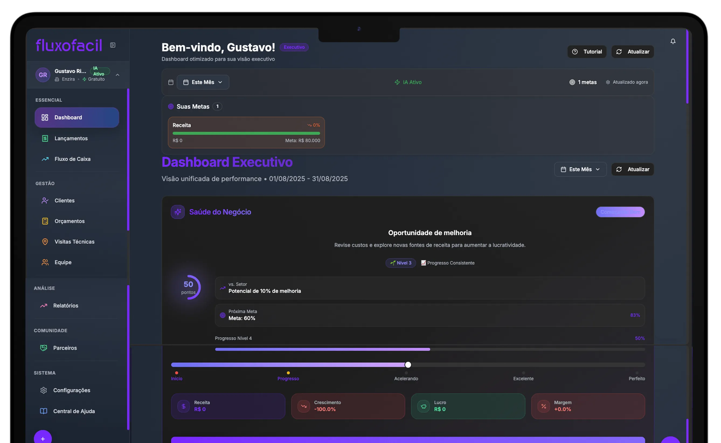Expand the Gustavo profile chevron
Image resolution: width=721 pixels, height=443 pixels.
(x=117, y=75)
